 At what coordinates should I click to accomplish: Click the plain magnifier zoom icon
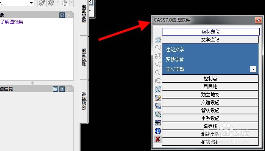coord(158,72)
